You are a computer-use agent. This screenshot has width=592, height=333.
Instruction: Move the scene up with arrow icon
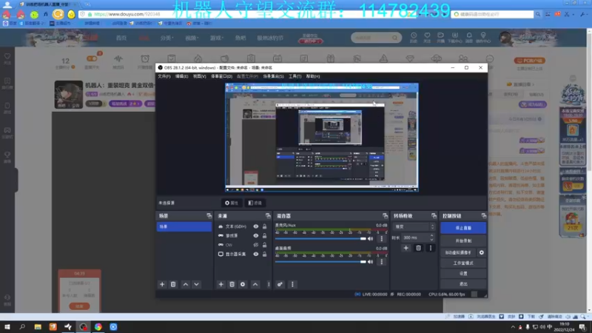[x=186, y=284]
